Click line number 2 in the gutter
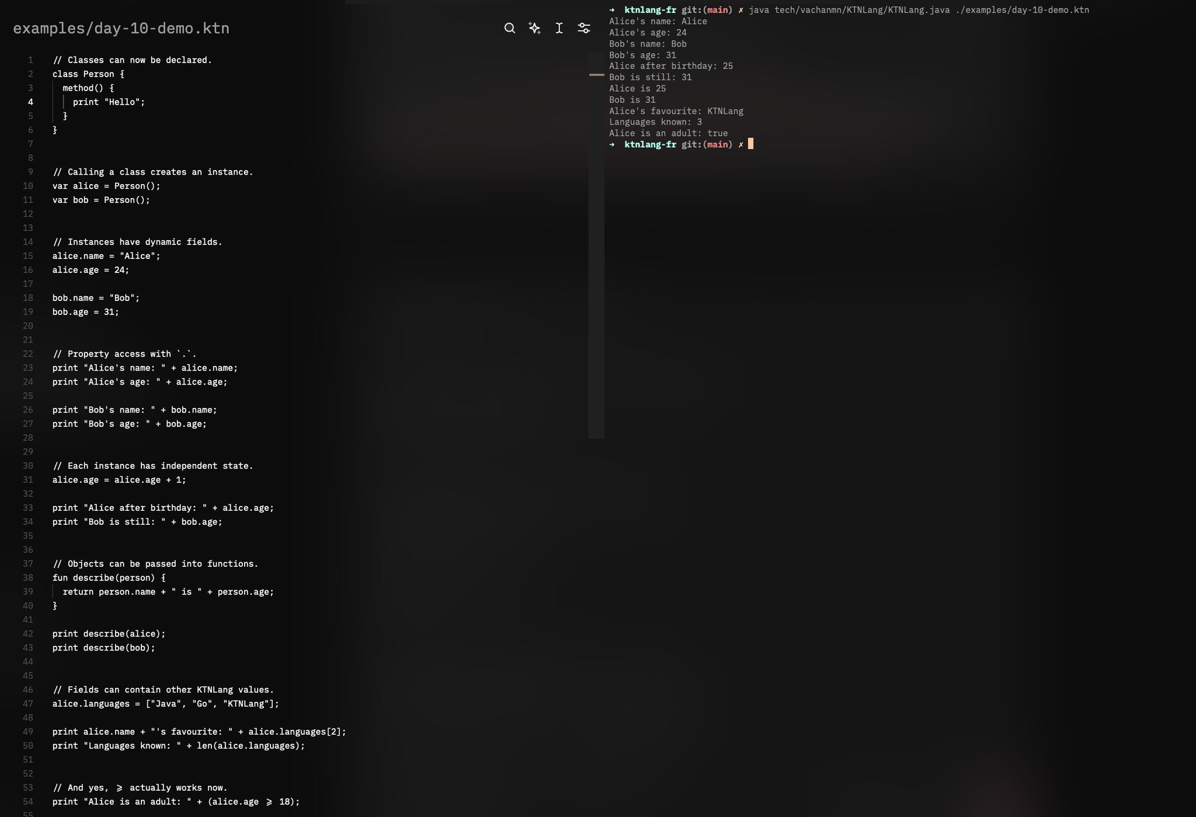This screenshot has height=817, width=1196. [x=30, y=74]
